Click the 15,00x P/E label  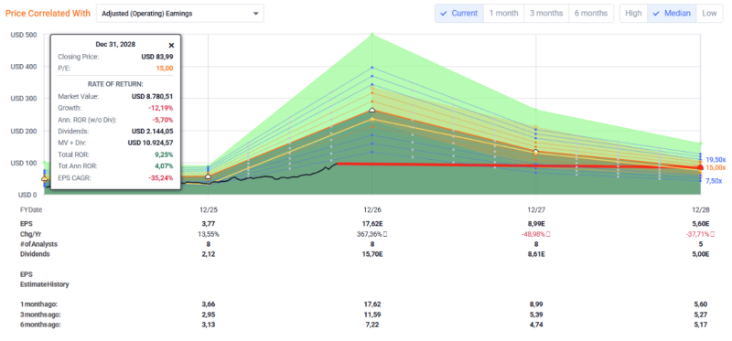click(x=716, y=167)
